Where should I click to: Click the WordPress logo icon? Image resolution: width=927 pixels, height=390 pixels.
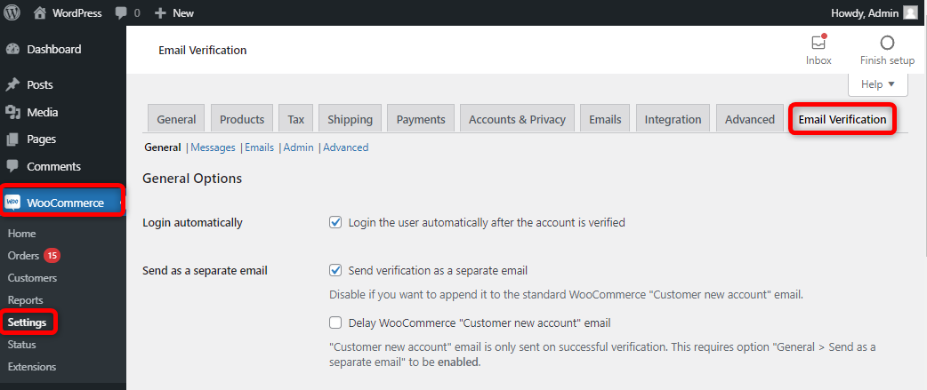coord(12,12)
